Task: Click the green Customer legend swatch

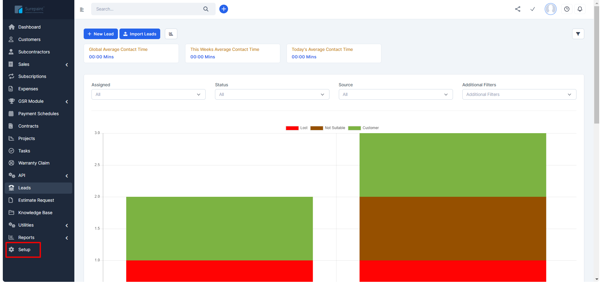Action: click(x=354, y=128)
